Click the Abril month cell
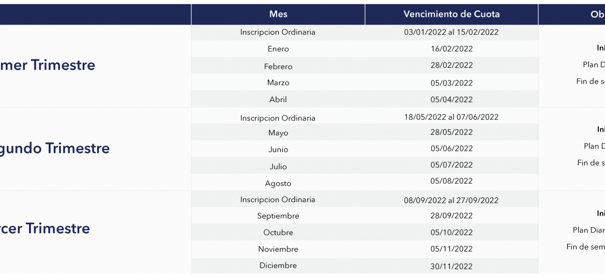 [x=278, y=100]
